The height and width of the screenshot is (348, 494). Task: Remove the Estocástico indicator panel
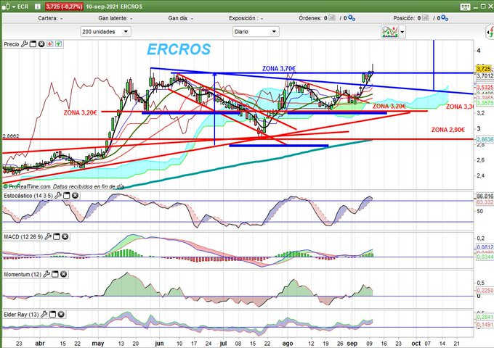(75, 196)
